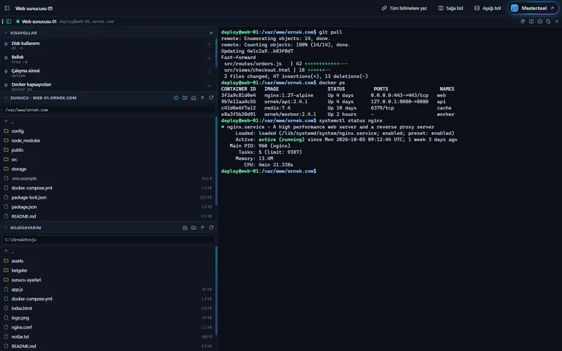
Task: Edit the C:\OrnekProje path field
Action: [x=109, y=239]
